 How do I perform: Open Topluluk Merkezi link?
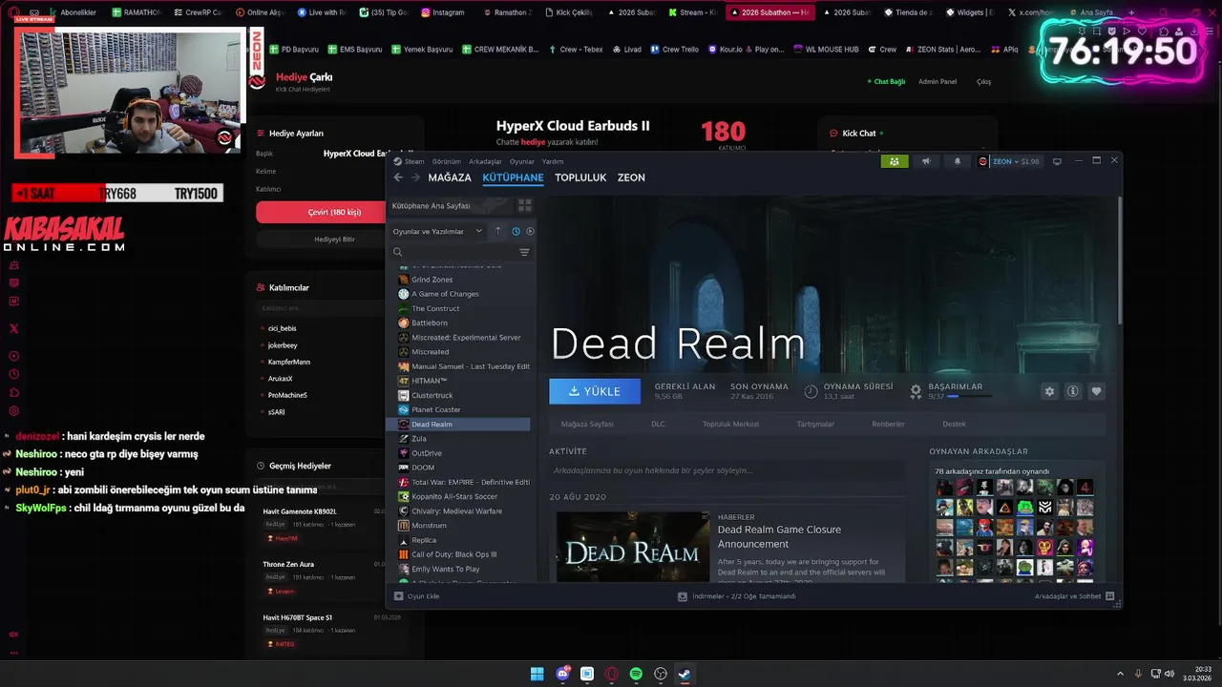tap(732, 424)
